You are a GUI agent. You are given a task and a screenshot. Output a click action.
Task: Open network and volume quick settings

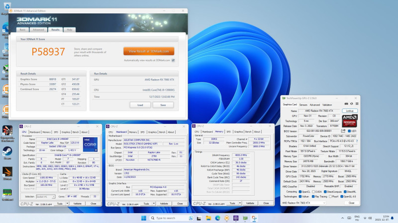point(367,218)
